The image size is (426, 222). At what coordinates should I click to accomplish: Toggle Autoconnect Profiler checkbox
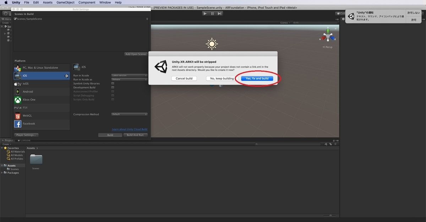tap(113, 92)
